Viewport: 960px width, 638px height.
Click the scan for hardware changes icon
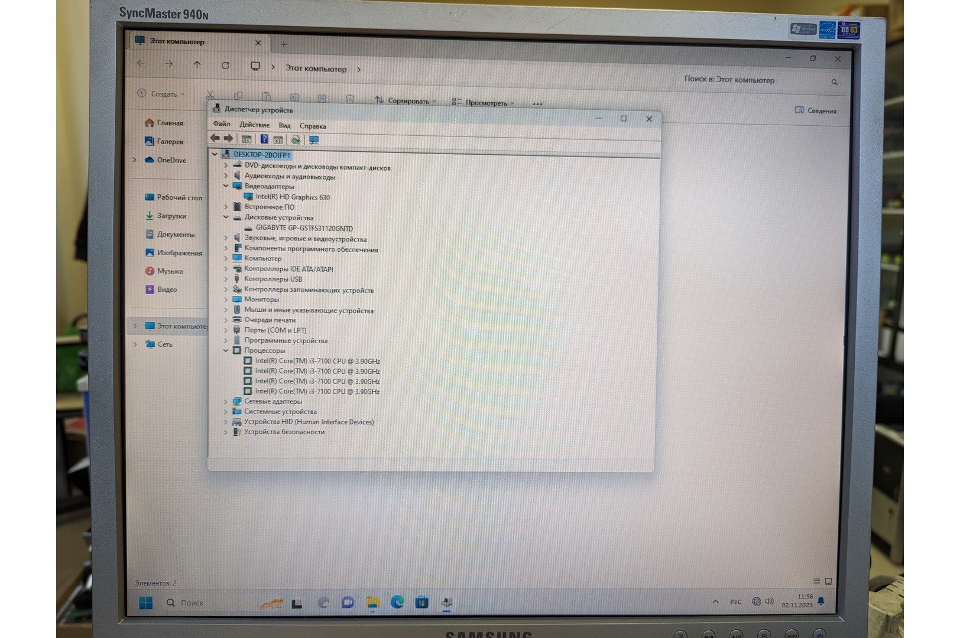click(314, 140)
